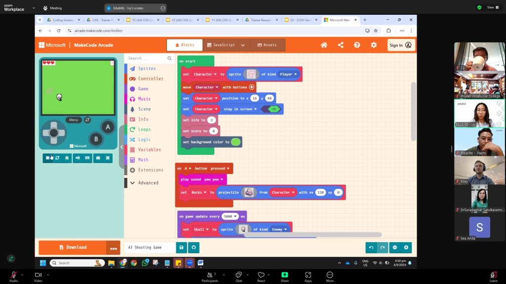Open the Sprites toolbox category

pyautogui.click(x=147, y=69)
